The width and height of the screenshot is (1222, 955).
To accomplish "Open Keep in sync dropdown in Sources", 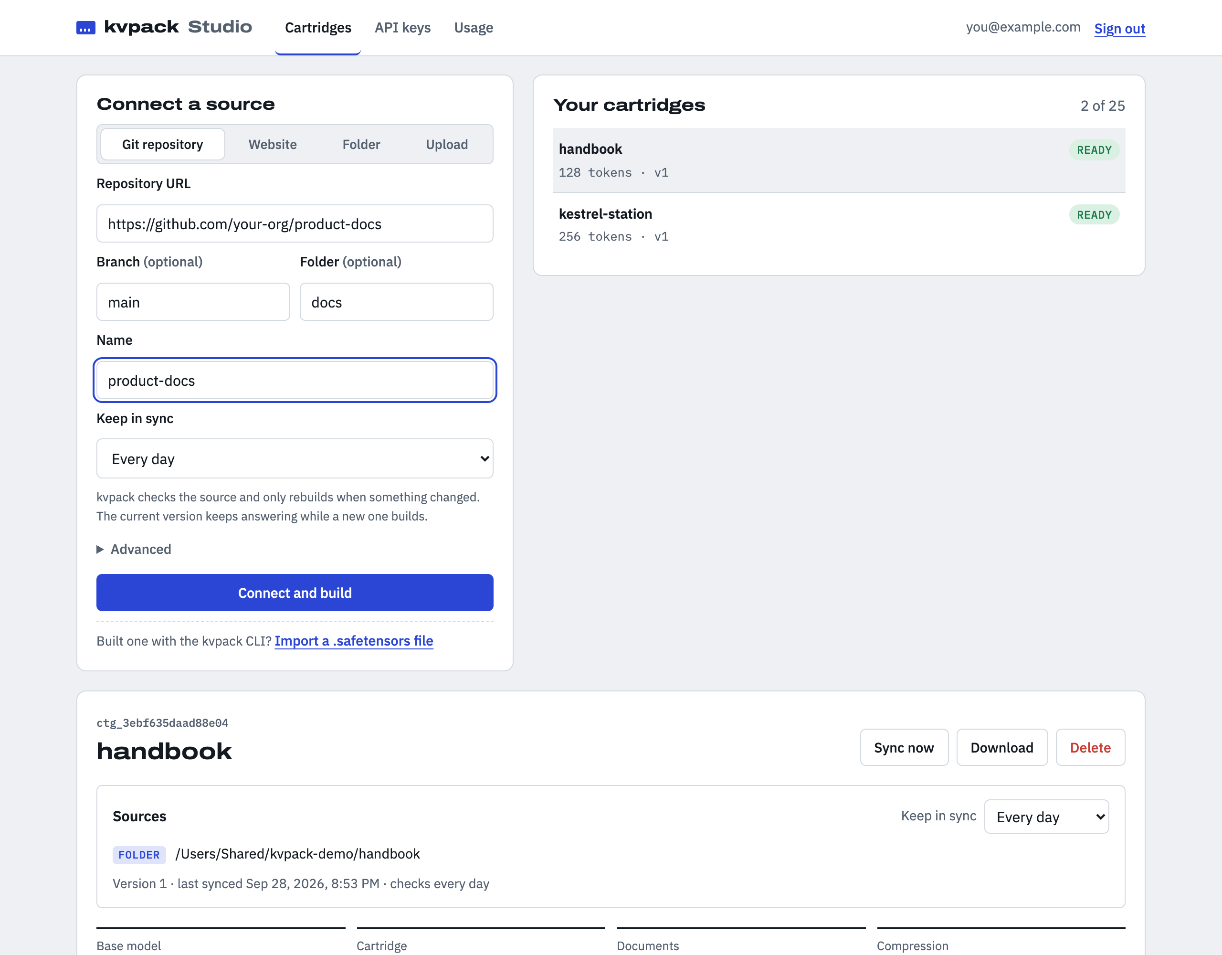I will 1046,817.
